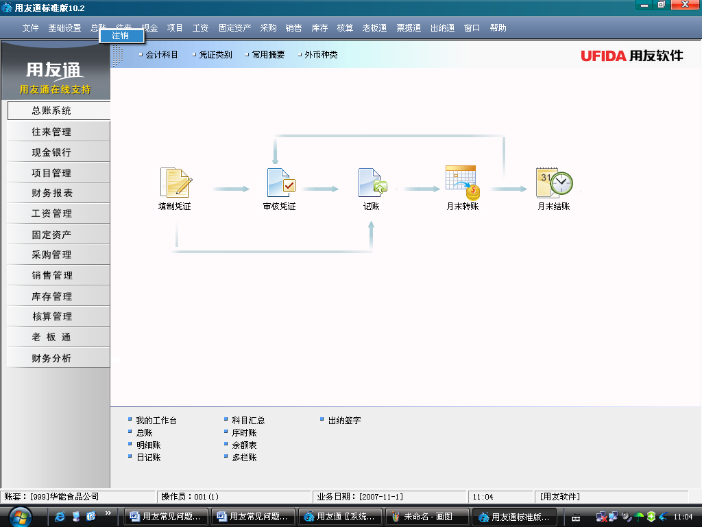Select the 老 板 通 sidebar module
Viewport: 702px width, 527px height.
point(59,338)
